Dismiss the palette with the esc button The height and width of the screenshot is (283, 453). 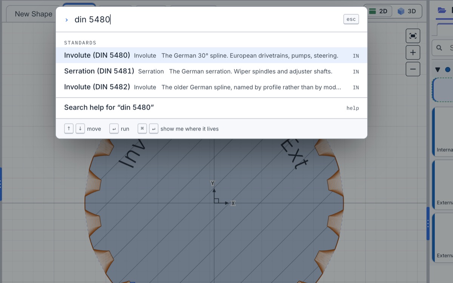pos(351,20)
